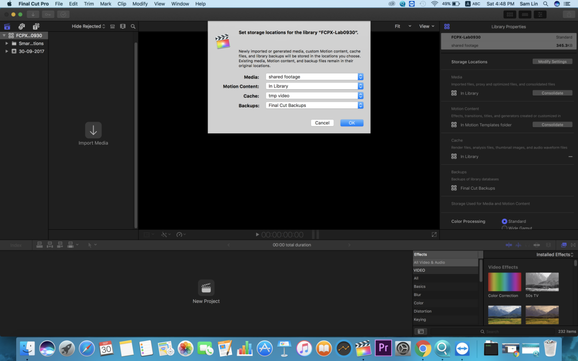Select the Color Correction effect thumbnail

pos(505,282)
